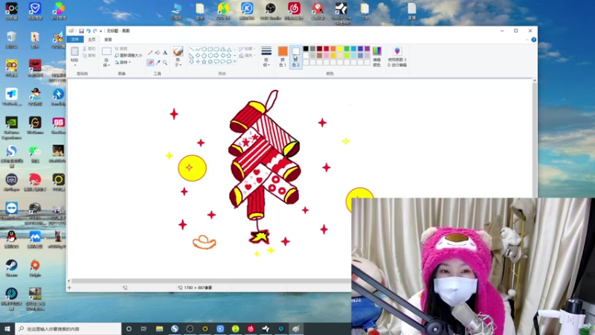Open Task View on taskbar
The height and width of the screenshot is (335, 595).
click(x=144, y=329)
